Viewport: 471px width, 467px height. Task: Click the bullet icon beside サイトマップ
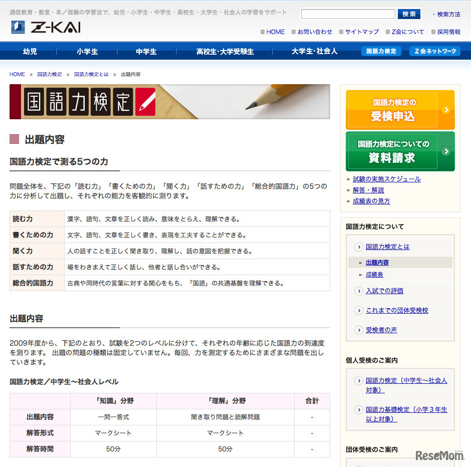click(341, 32)
